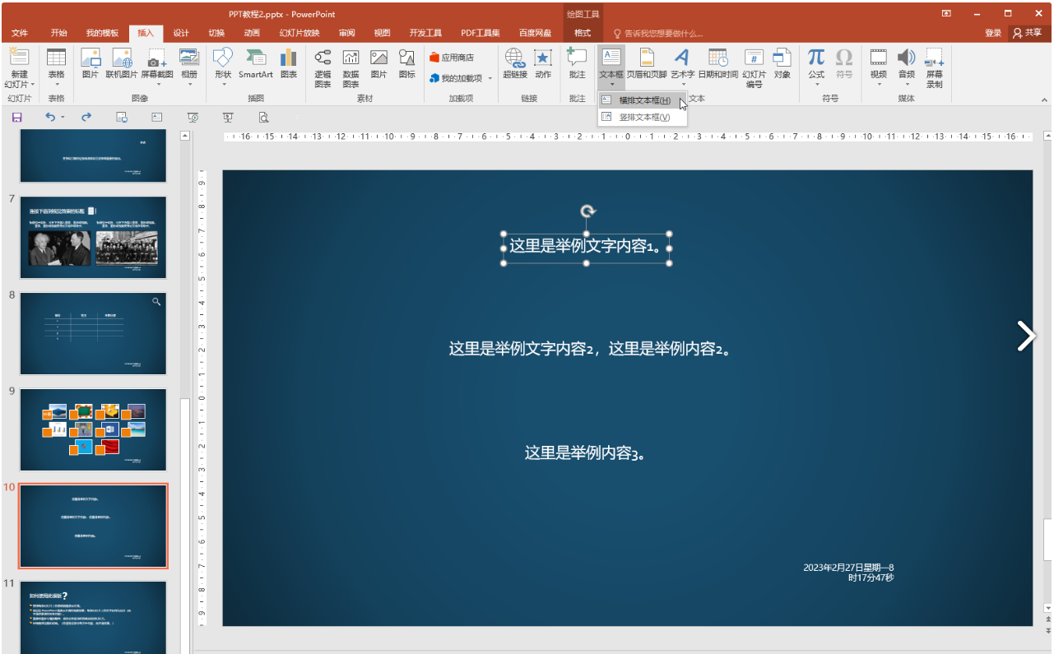
Task: Open the 应用商店 app store
Action: coord(452,58)
